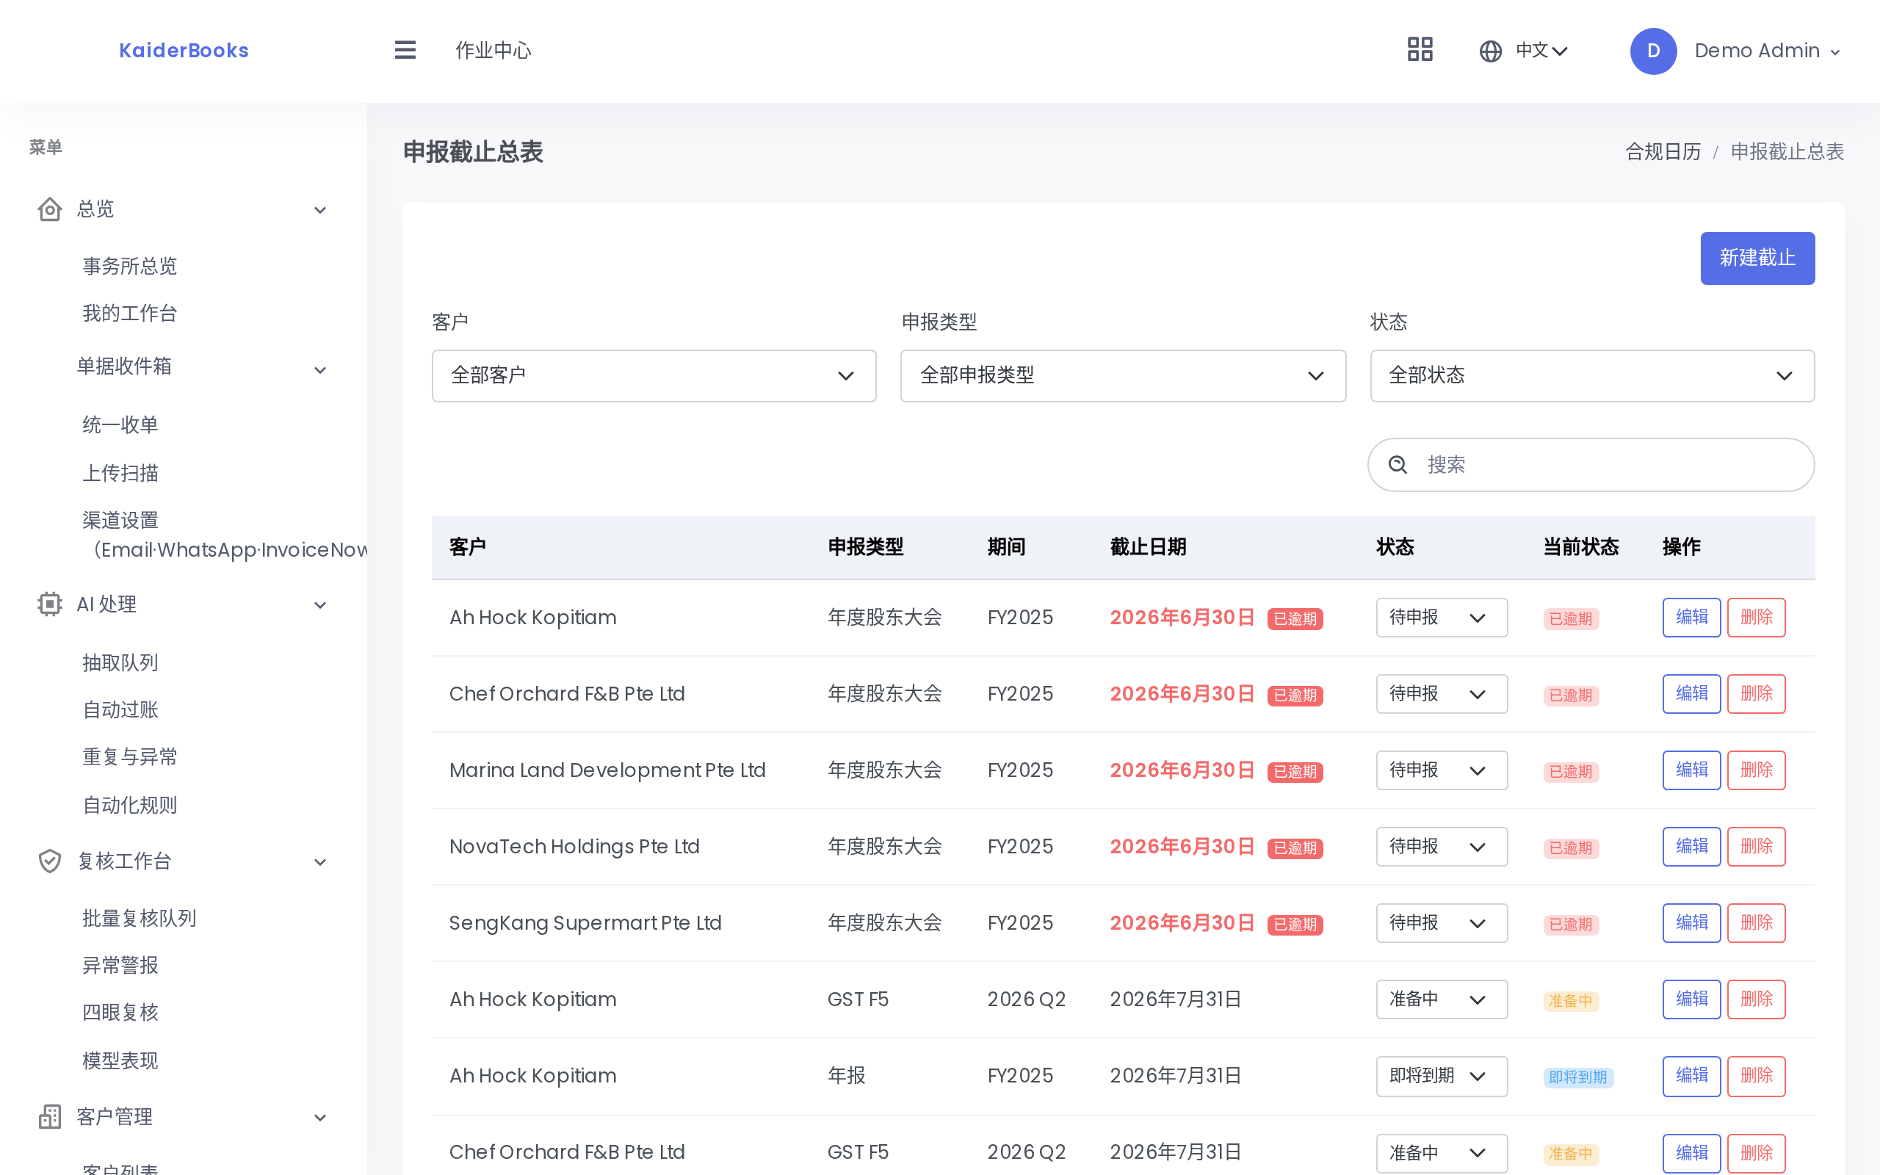Screen dimensions: 1880x1175
Task: Click the 已逾期 date badge for SengKang Supermart
Action: tap(1295, 924)
